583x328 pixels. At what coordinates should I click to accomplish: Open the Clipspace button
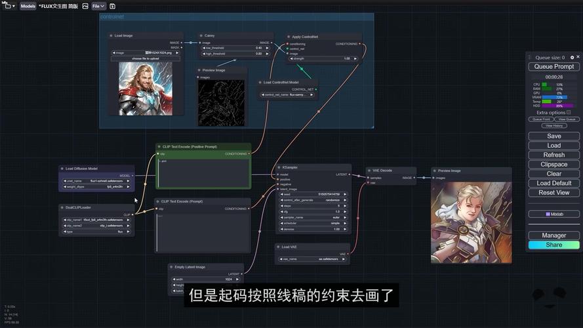pos(553,165)
